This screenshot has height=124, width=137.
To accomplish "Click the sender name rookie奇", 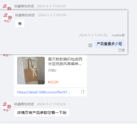I will 118,35.
